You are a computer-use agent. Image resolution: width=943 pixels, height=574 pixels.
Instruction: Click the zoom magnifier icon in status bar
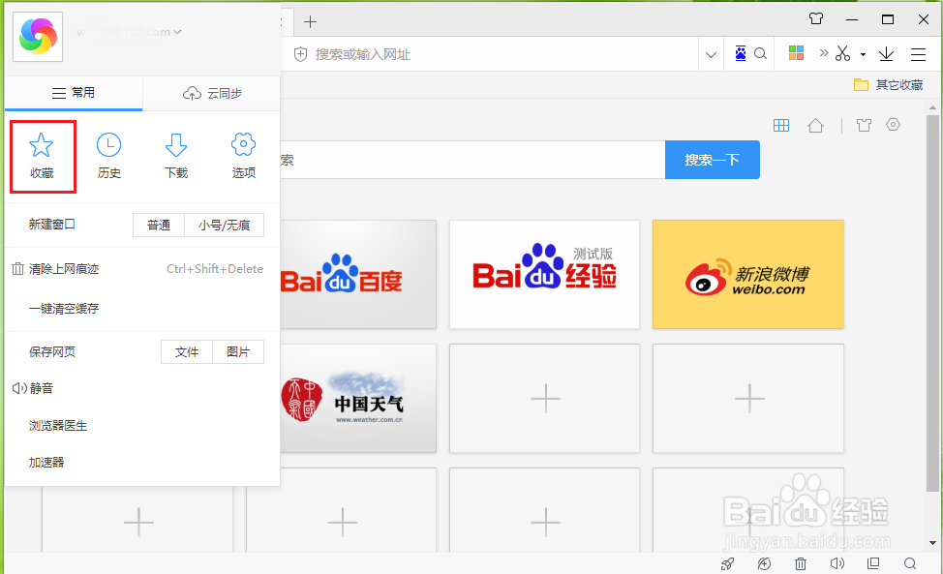click(x=910, y=563)
